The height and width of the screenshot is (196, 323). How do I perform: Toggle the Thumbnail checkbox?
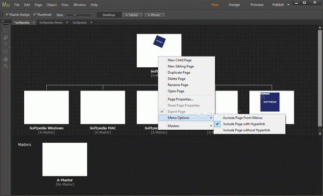pos(34,15)
